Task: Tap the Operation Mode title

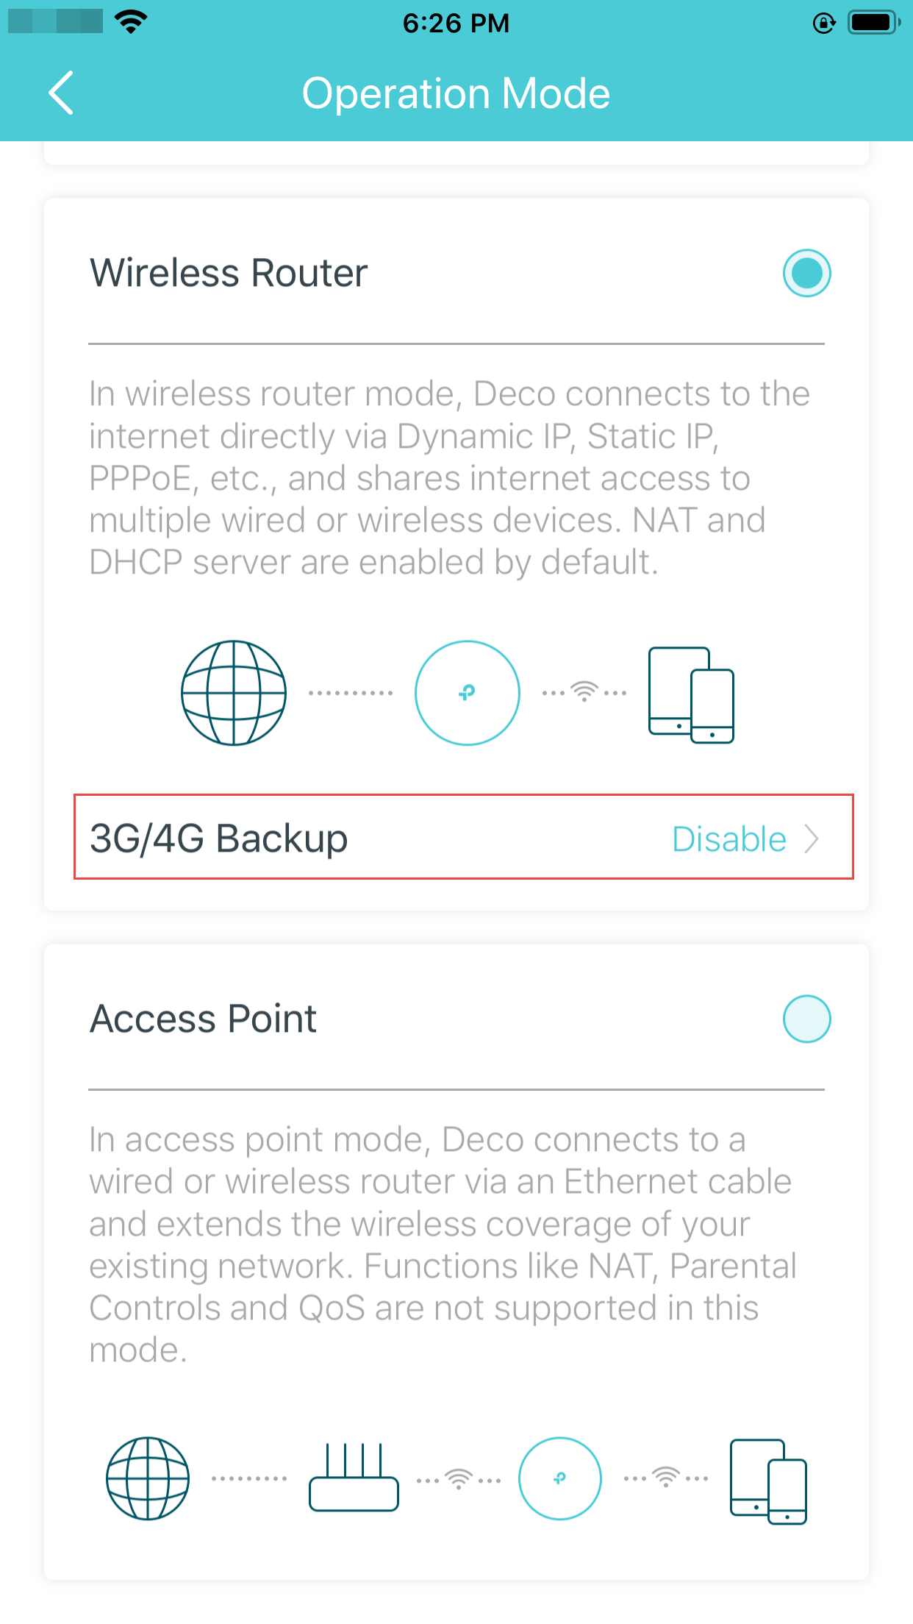Action: 456,93
